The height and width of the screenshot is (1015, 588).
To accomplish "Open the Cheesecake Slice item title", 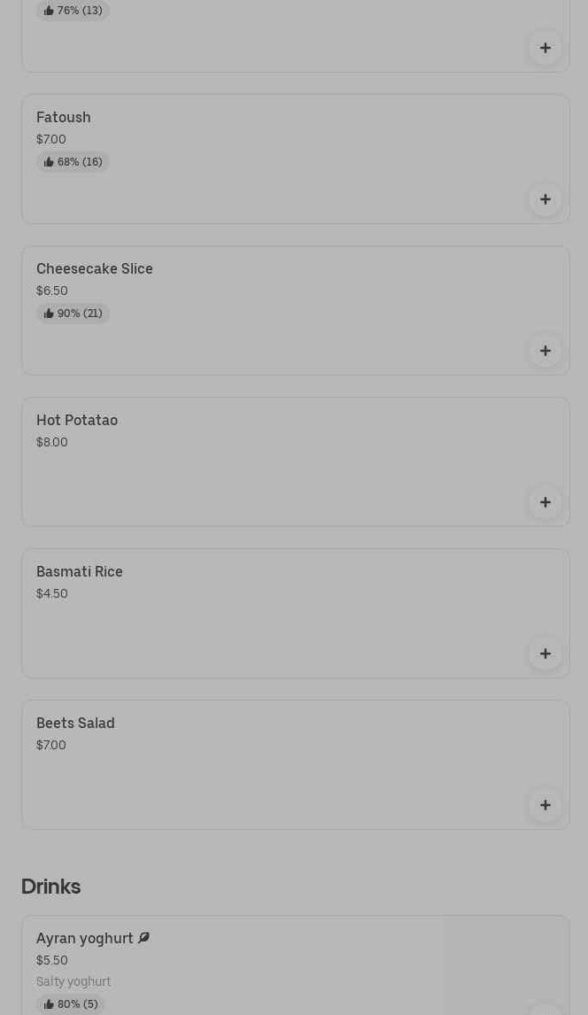I will [94, 268].
